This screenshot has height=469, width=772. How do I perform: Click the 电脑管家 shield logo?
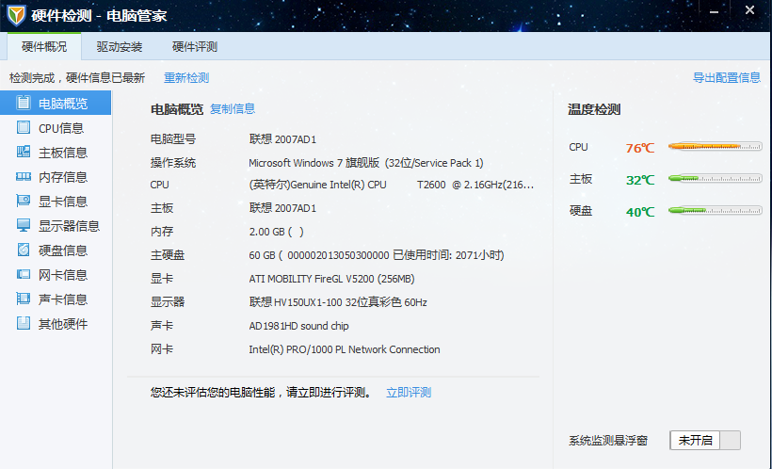click(16, 15)
